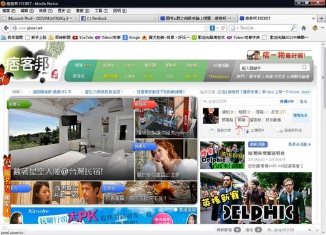
Task: Open the first Yahoo!奇摩 bookmark
Action: pos(108,37)
